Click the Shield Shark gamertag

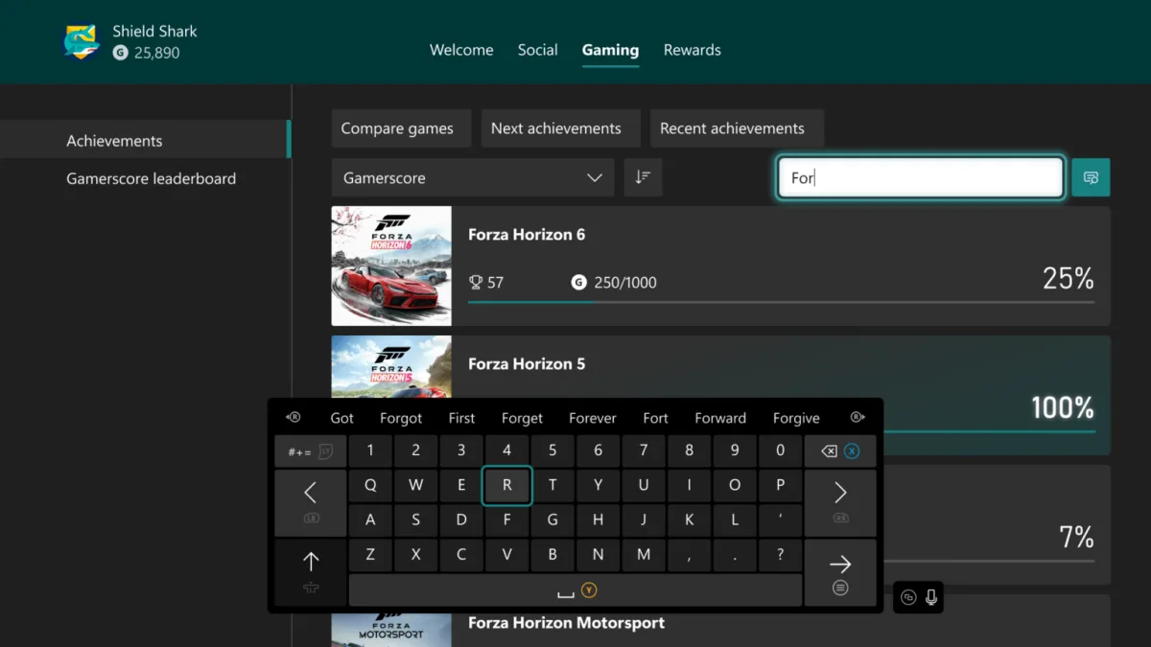coord(154,31)
